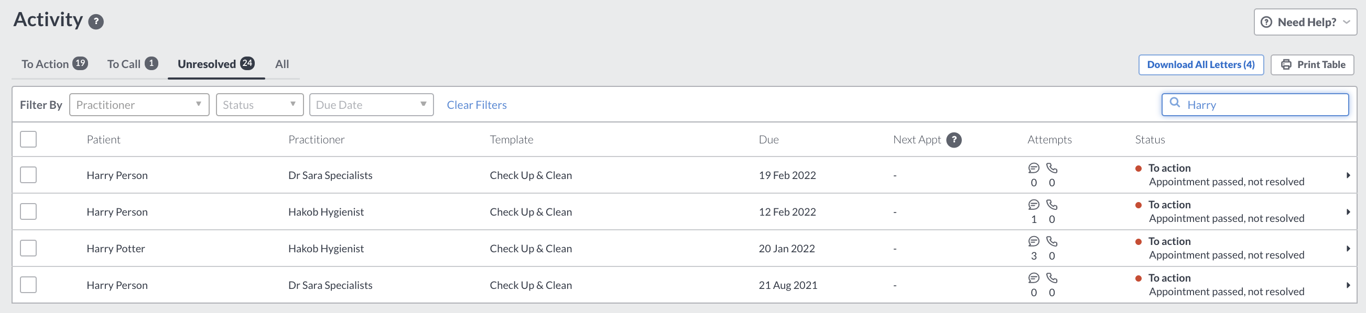The image size is (1366, 313).
Task: Click the search magnifier icon in search box
Action: [1175, 103]
